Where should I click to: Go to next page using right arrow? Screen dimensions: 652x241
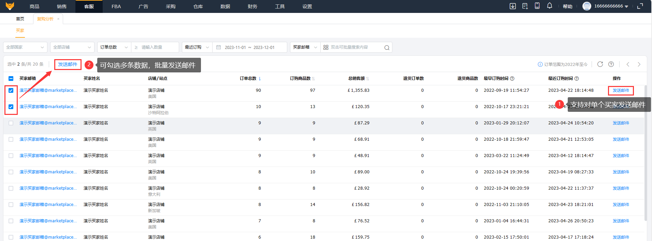[639, 64]
